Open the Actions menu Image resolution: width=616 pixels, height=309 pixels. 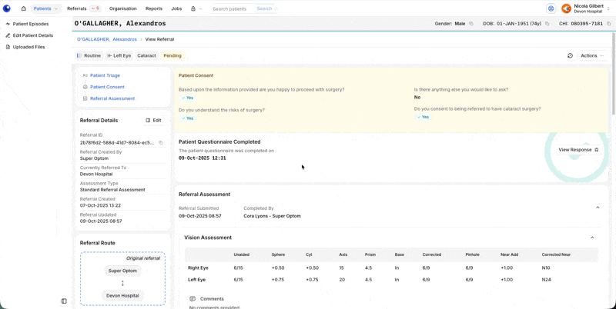592,55
